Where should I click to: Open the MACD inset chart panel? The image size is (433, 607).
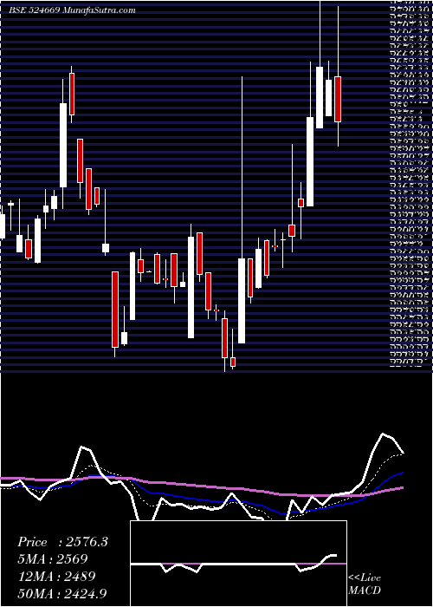(238, 564)
